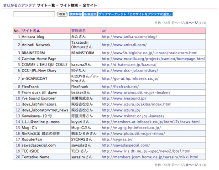The height and width of the screenshot is (170, 219).
Task: Select the RuputerFan site name cell
Action: (46, 139)
